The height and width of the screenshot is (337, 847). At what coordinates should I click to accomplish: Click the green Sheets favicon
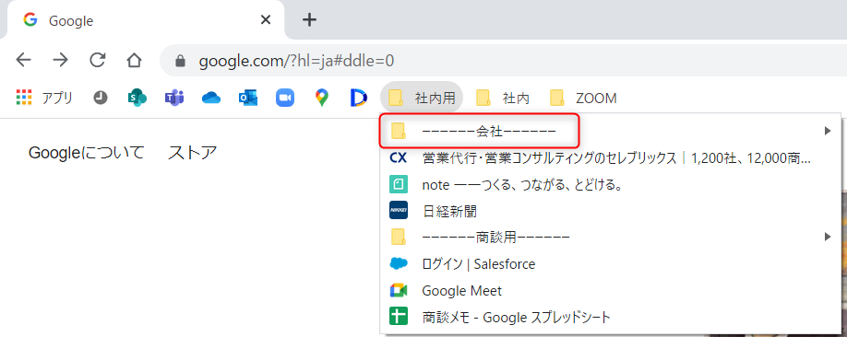pos(398,317)
